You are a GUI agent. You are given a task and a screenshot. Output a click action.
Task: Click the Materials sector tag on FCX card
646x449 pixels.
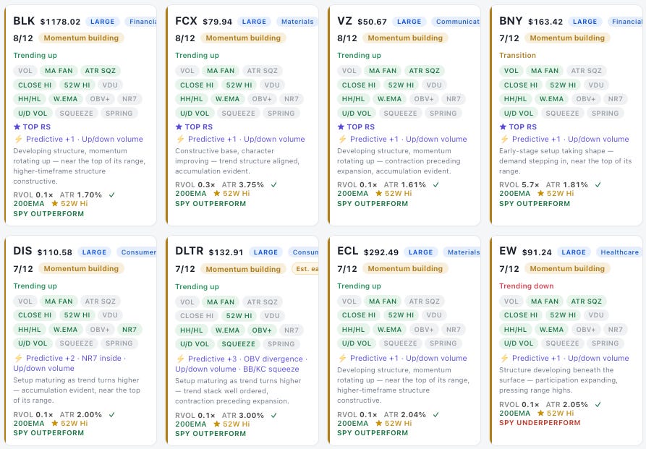pyautogui.click(x=297, y=22)
